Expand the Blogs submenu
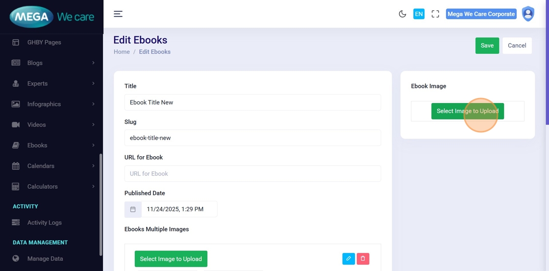The image size is (549, 271). coord(53,63)
